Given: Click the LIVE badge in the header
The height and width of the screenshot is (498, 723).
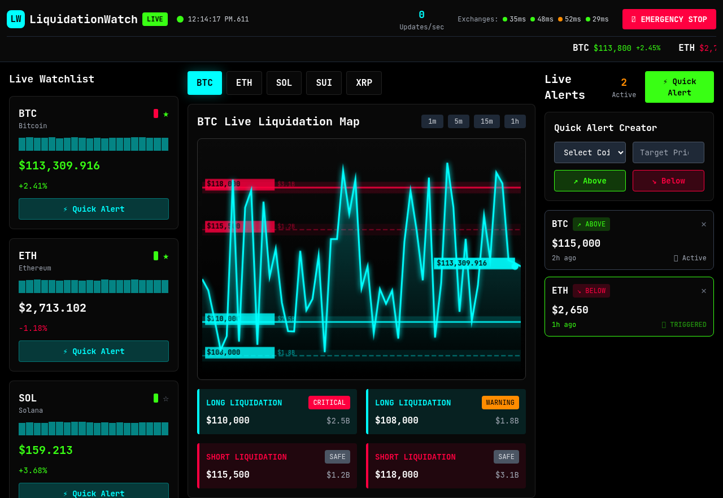Looking at the screenshot, I should tap(155, 19).
